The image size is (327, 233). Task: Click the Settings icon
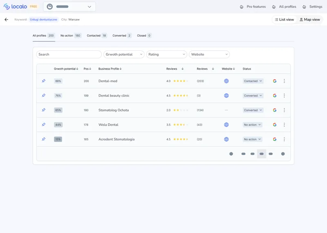(x=304, y=7)
